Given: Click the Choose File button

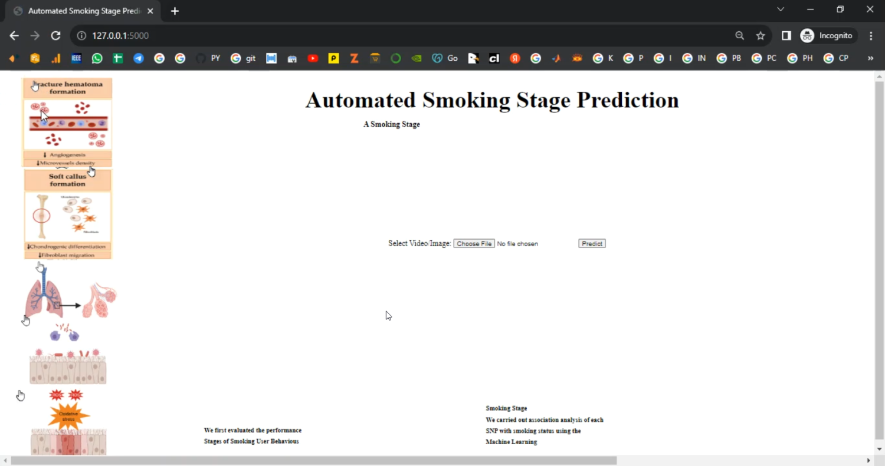Looking at the screenshot, I should click(474, 243).
